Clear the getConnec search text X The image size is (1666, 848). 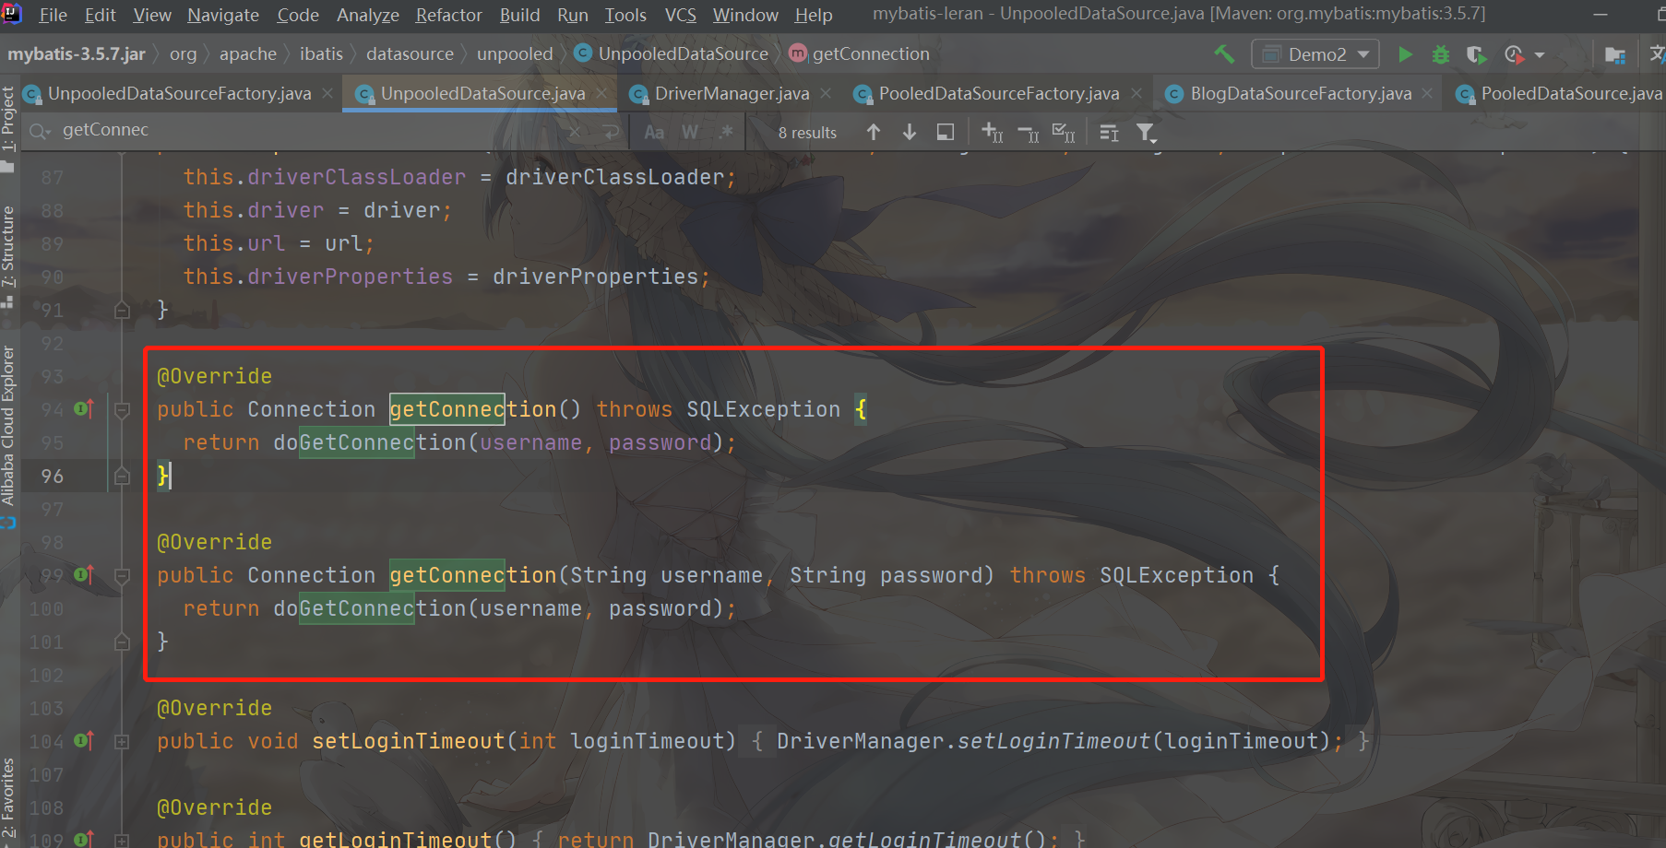[x=575, y=132]
